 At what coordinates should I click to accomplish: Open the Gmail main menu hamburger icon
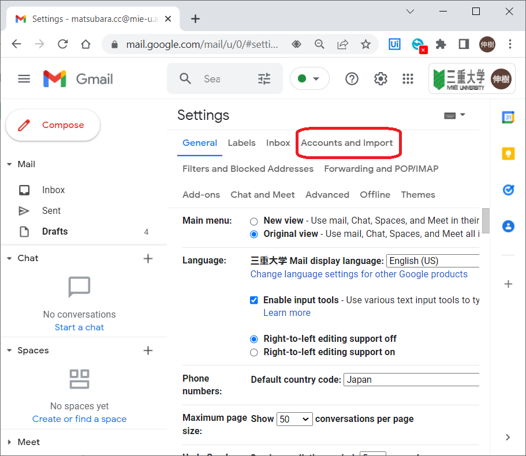pos(24,79)
